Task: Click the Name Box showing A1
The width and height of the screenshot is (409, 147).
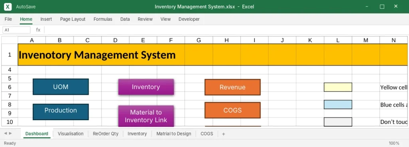Action: tap(16, 30)
